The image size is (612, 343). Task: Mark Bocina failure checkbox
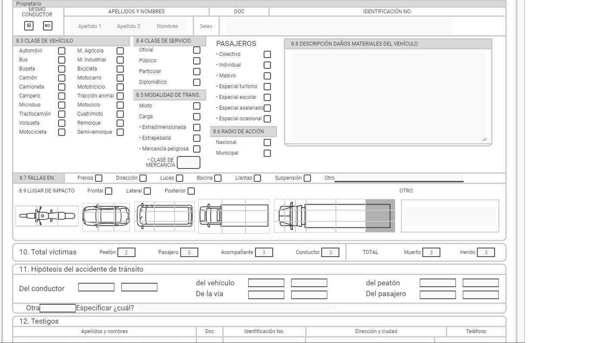218,178
